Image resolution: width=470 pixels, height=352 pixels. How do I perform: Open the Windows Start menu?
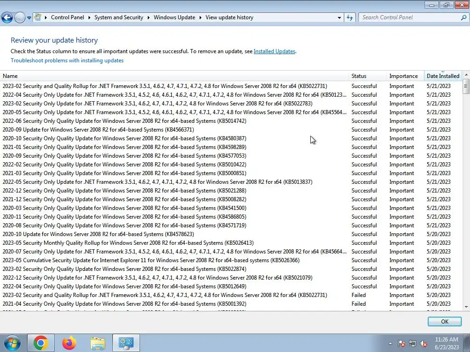(12, 343)
